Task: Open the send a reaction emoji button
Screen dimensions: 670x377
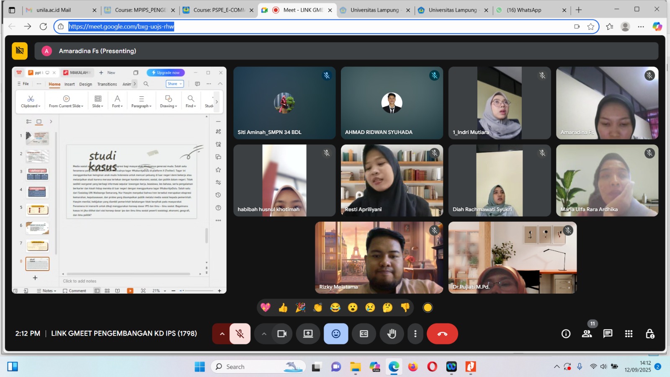Action: (336, 334)
